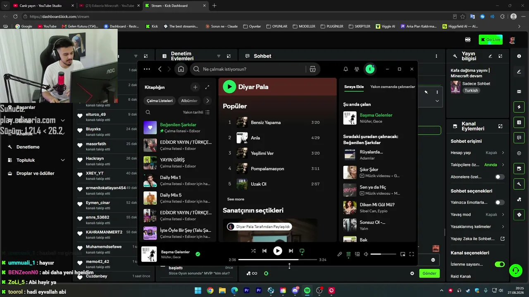Skip to previous track

[264, 251]
